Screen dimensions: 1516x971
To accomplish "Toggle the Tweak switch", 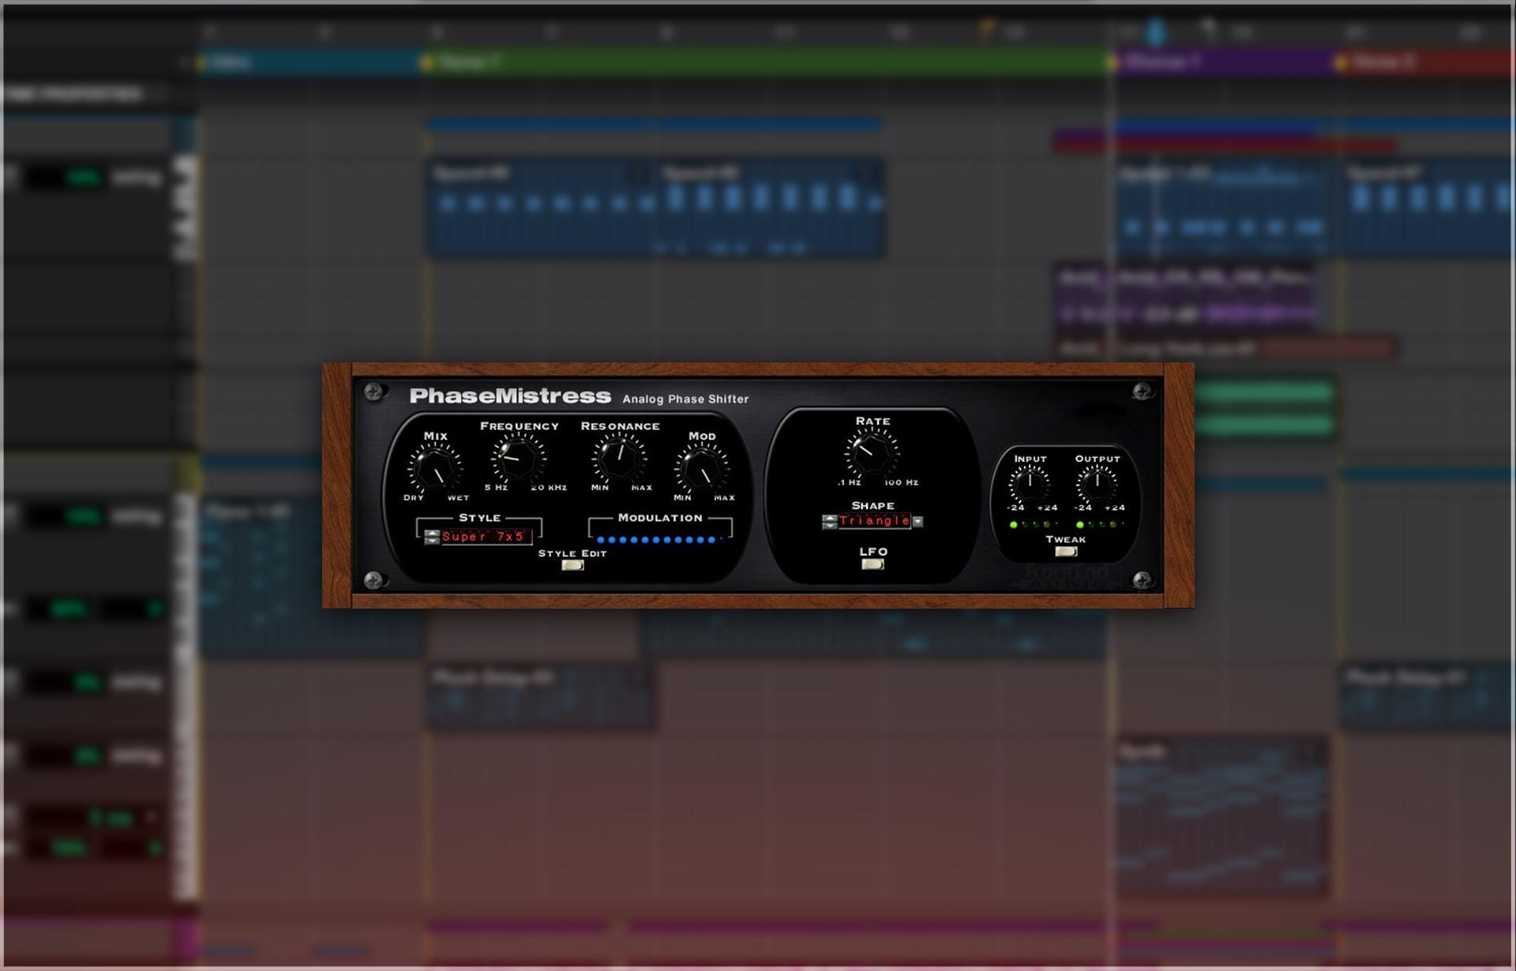I will click(1065, 551).
